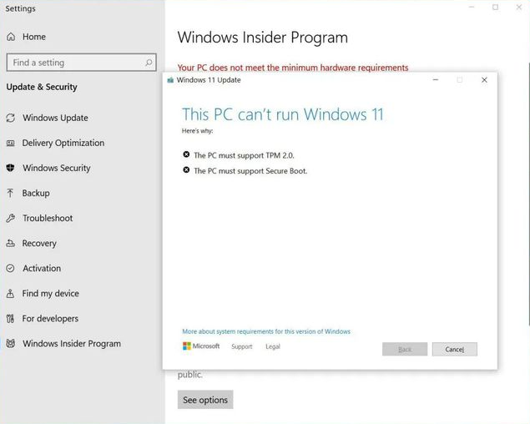Viewport: 530px width, 424px height.
Task: Click the search magnifier icon
Action: point(149,63)
